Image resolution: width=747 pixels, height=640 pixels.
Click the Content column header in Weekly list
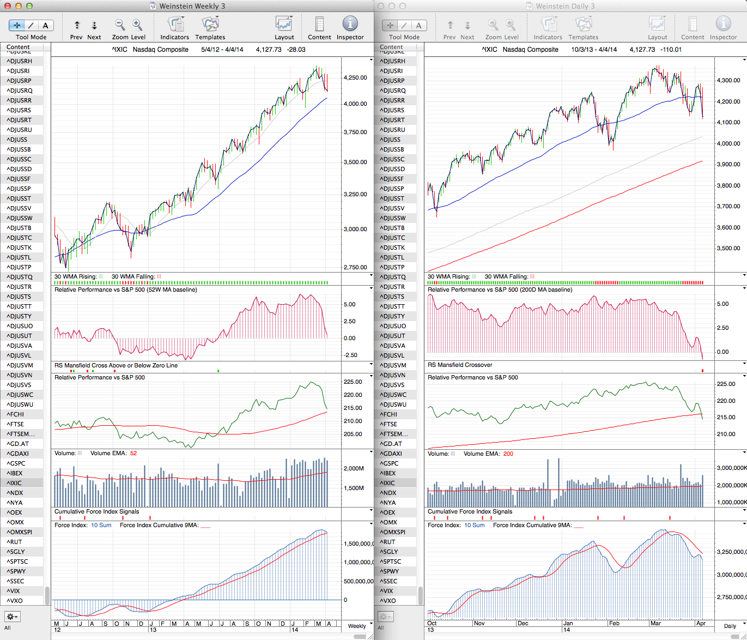pyautogui.click(x=19, y=47)
